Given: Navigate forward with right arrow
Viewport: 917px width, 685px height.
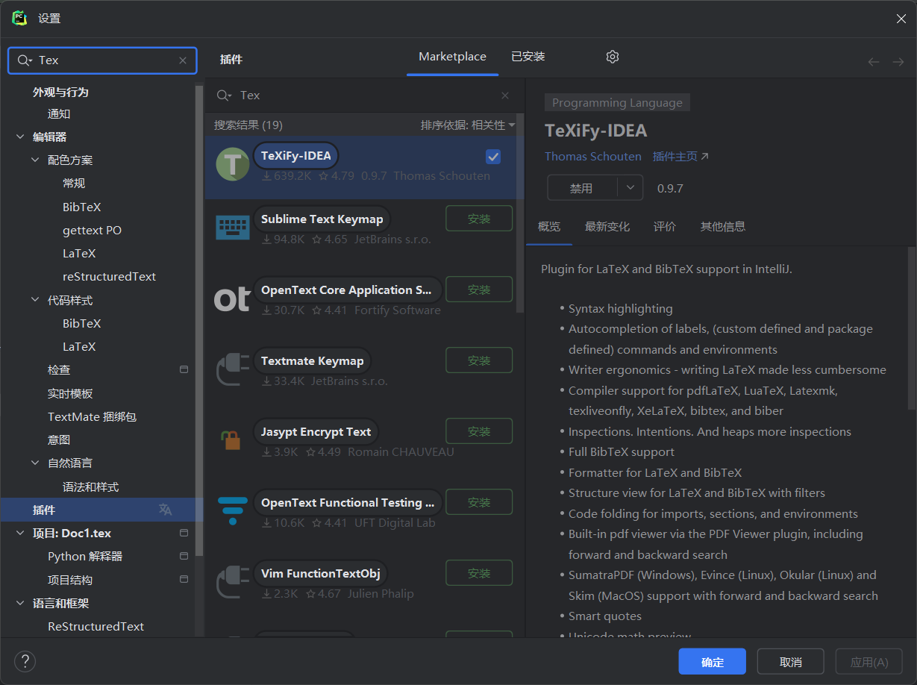Looking at the screenshot, I should [x=898, y=62].
